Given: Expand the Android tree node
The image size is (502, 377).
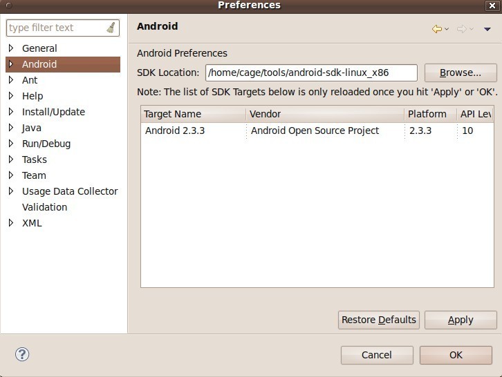Looking at the screenshot, I should (11, 64).
